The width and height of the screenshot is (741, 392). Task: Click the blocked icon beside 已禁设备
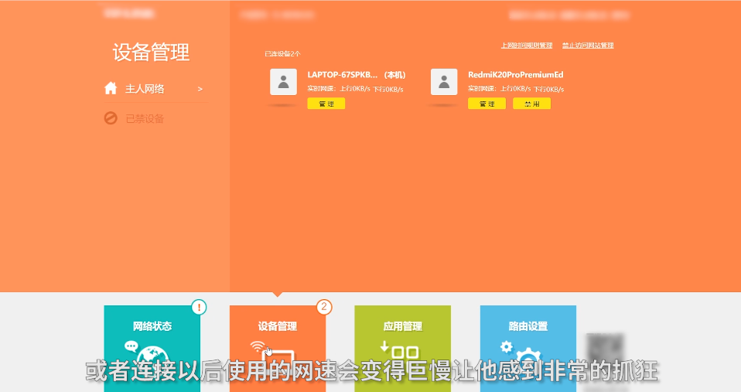[x=111, y=118]
